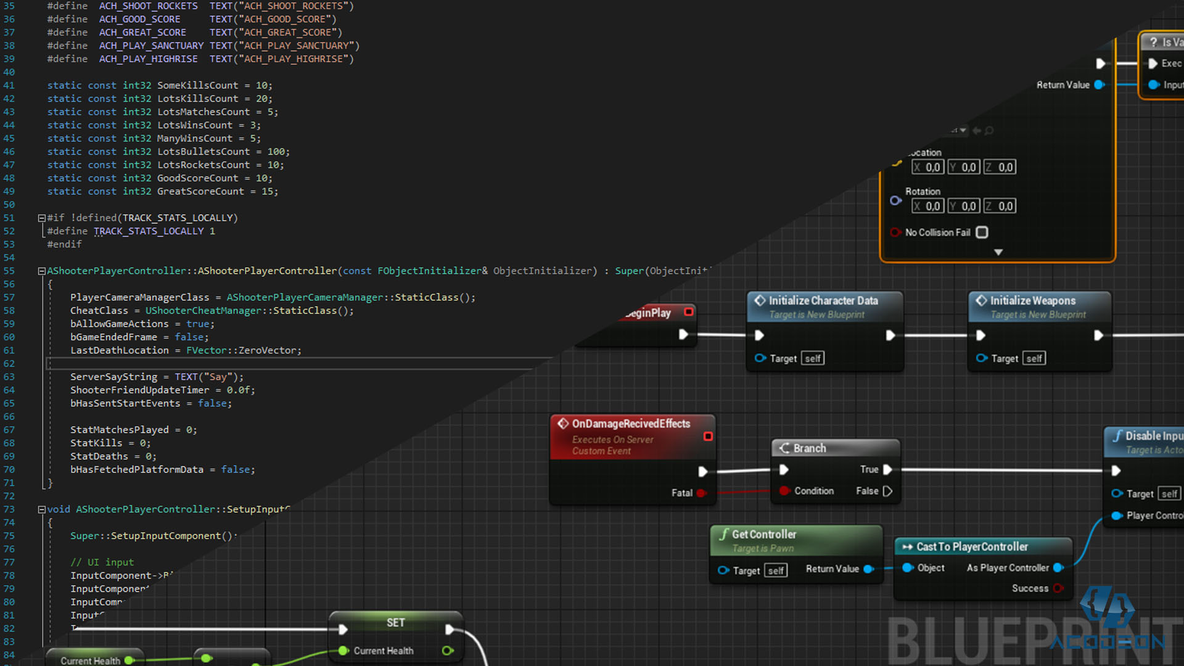Select the Initialize Character Data node title

coord(823,301)
